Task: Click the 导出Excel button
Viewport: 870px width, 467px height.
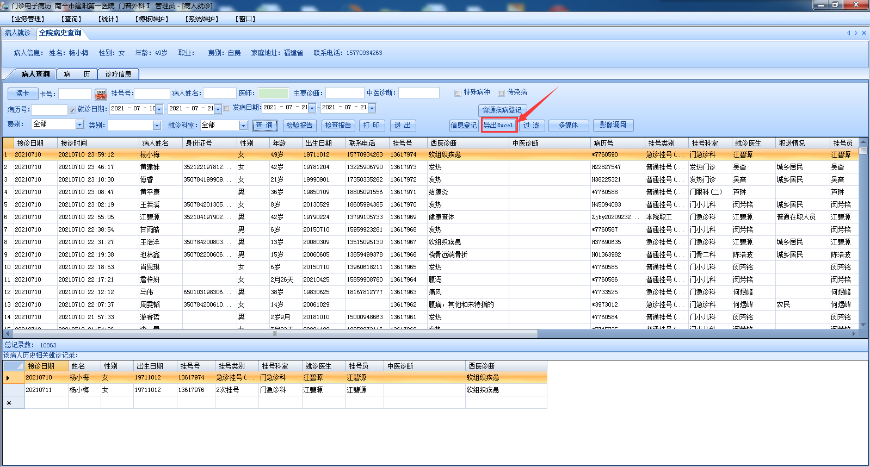Action: (498, 126)
